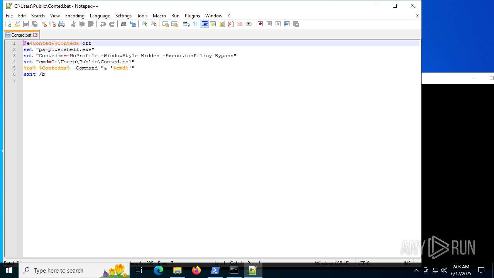Open the user-defined language dialog icon
This screenshot has height=278, width=494.
pyautogui.click(x=213, y=24)
